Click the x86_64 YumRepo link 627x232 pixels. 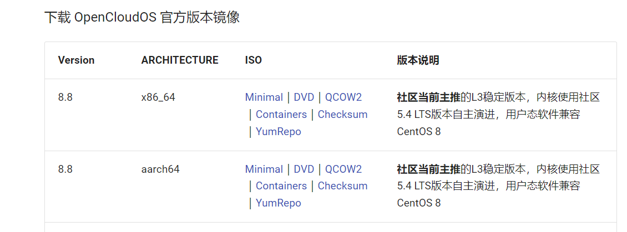tap(278, 132)
